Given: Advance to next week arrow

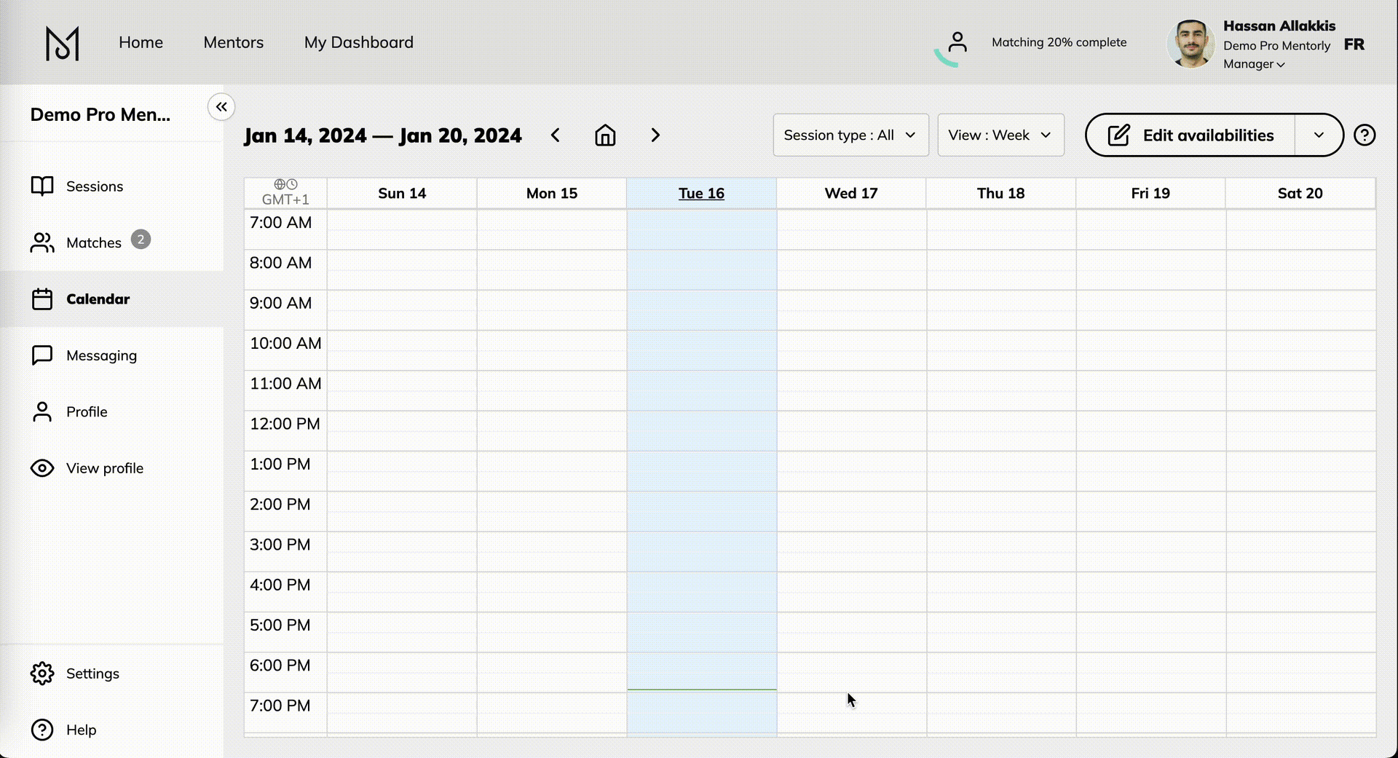Looking at the screenshot, I should click(x=655, y=135).
